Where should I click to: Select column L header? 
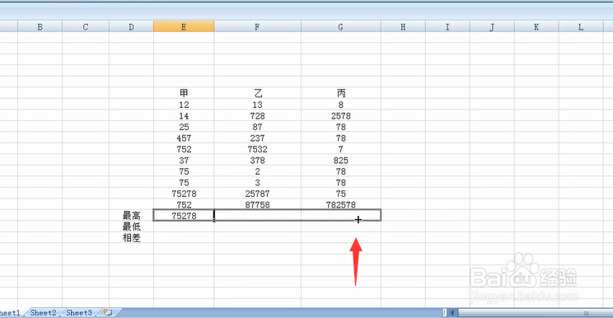(x=581, y=26)
